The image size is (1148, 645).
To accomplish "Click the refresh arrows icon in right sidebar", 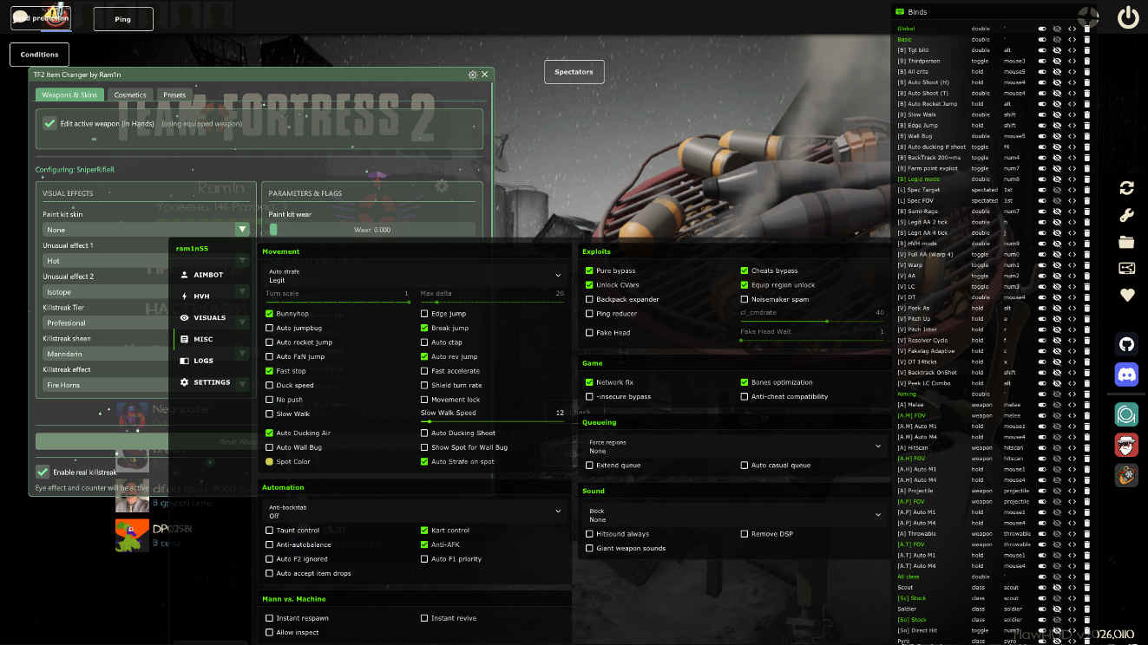I will [x=1127, y=188].
